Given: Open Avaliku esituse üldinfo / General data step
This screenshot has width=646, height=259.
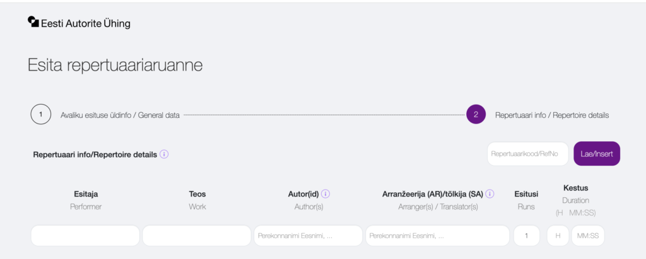Looking at the screenshot, I should (120, 115).
